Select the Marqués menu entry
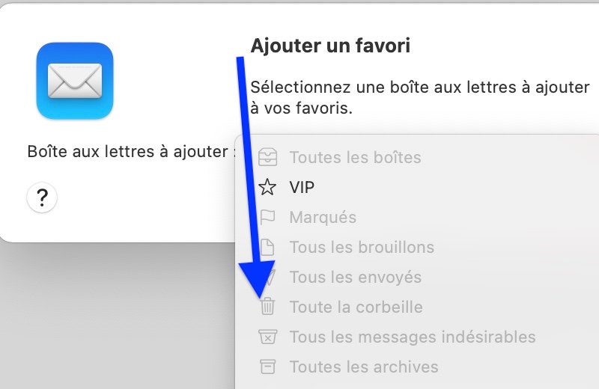Image resolution: width=599 pixels, height=389 pixels. [x=323, y=218]
